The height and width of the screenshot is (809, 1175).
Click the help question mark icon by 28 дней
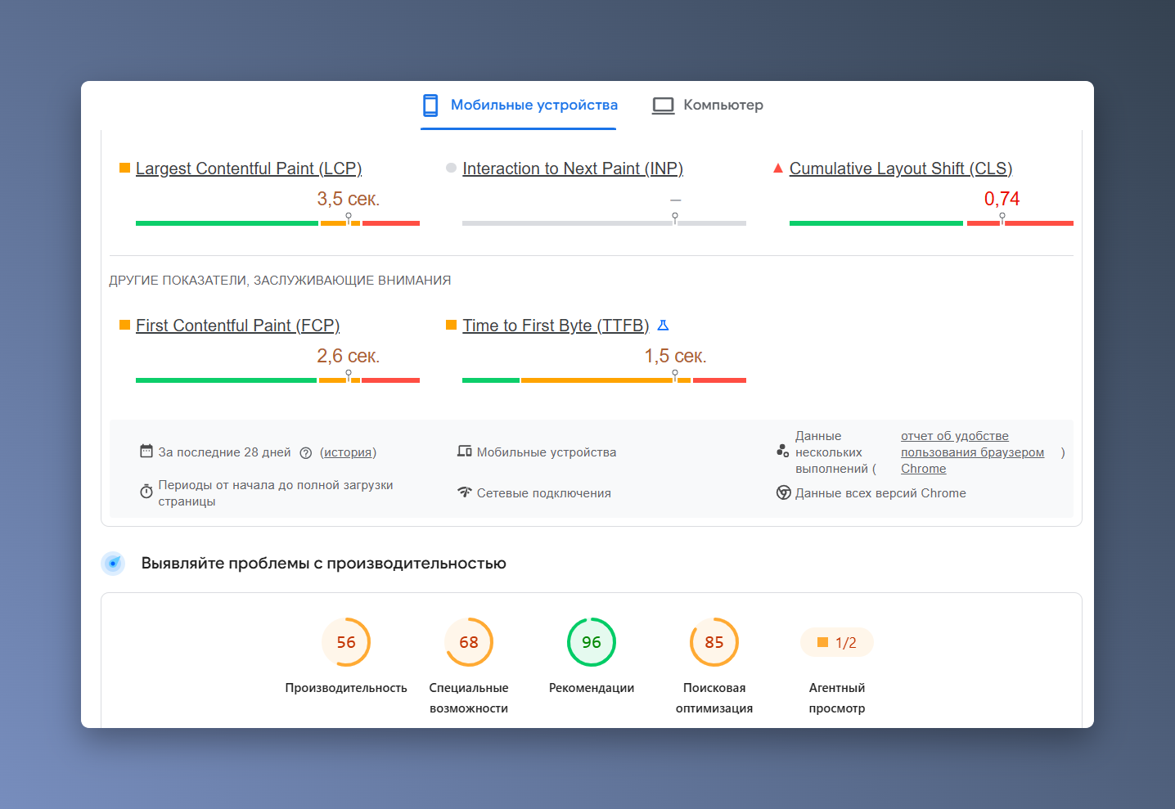306,453
